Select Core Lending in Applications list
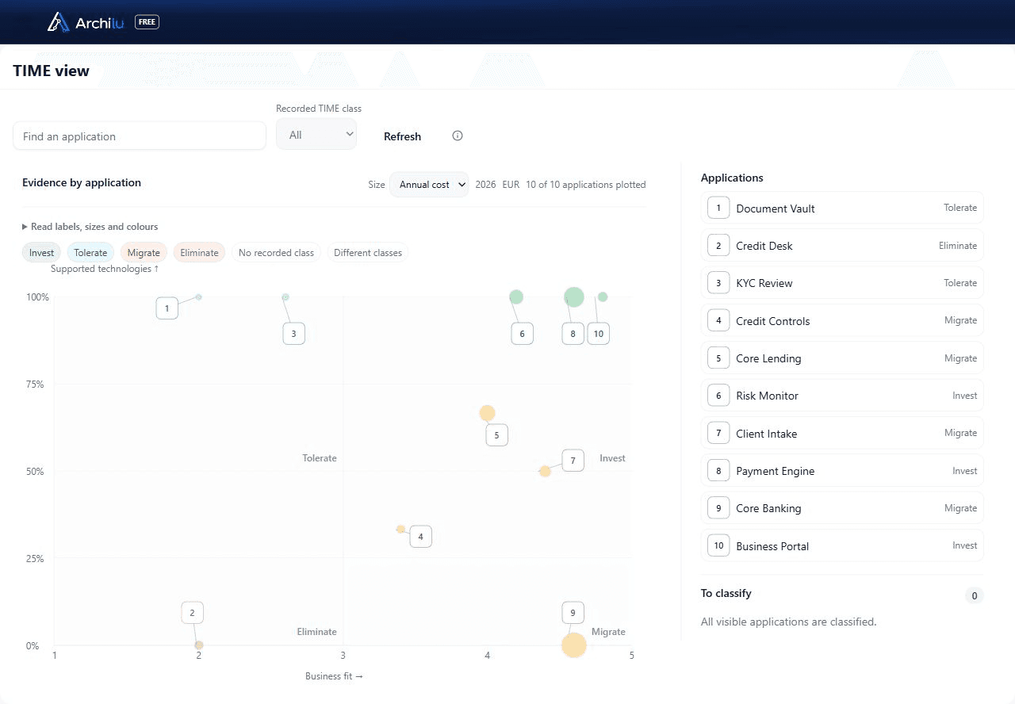Image resolution: width=1015 pixels, height=704 pixels. click(x=842, y=358)
